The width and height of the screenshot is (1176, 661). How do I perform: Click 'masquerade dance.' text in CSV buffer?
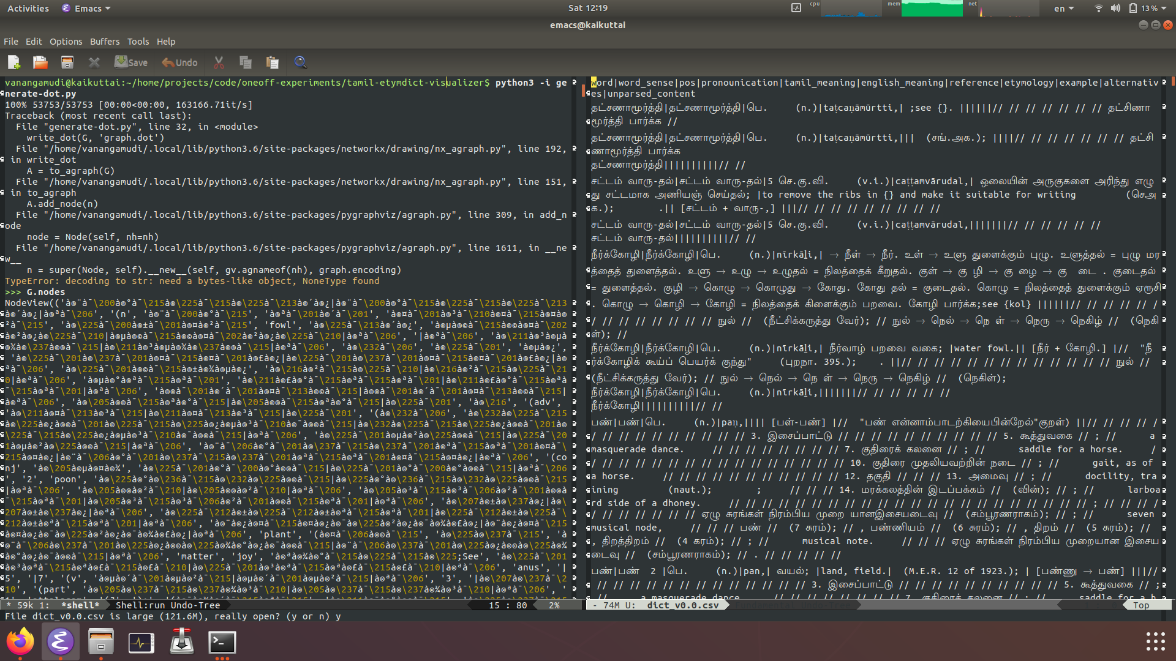(x=637, y=449)
